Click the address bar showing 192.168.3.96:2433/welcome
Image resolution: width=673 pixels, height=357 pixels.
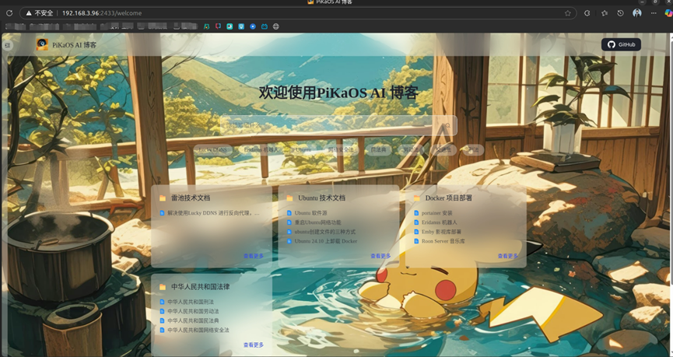click(297, 13)
